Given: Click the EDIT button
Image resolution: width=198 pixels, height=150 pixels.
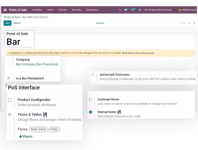Looking at the screenshot, I should pos(7,23).
